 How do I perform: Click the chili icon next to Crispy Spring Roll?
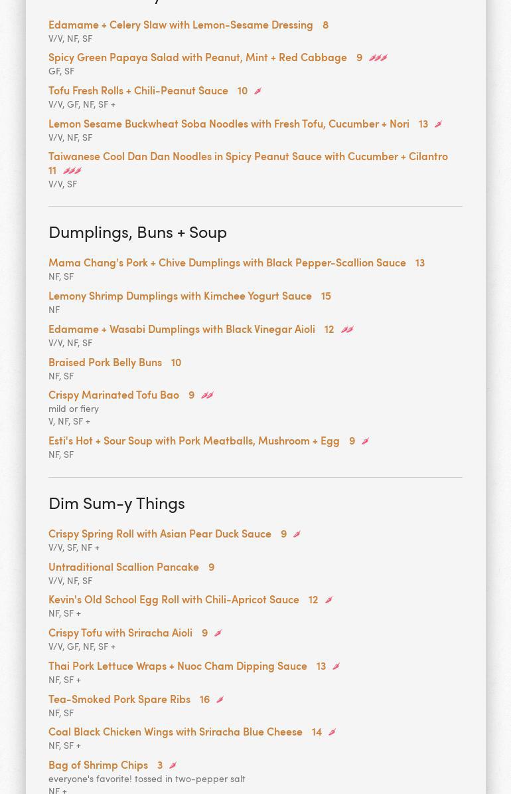pyautogui.click(x=297, y=534)
